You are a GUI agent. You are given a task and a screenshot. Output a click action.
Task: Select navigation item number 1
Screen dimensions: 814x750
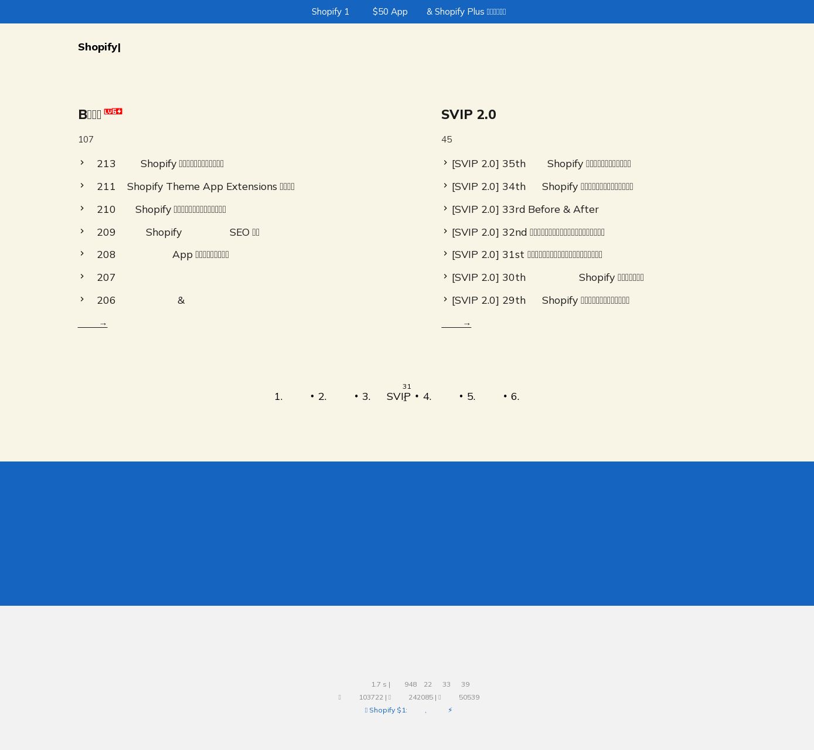[291, 396]
